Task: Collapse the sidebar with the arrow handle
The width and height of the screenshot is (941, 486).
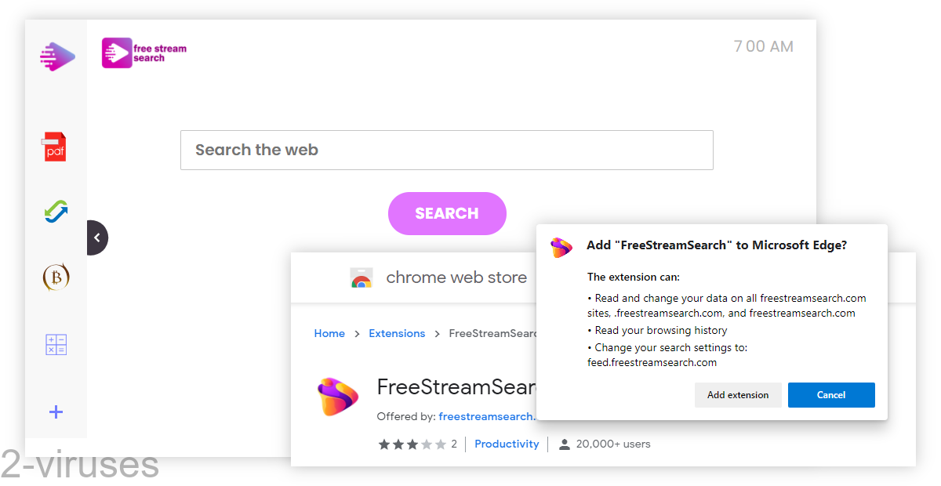Action: coord(97,238)
